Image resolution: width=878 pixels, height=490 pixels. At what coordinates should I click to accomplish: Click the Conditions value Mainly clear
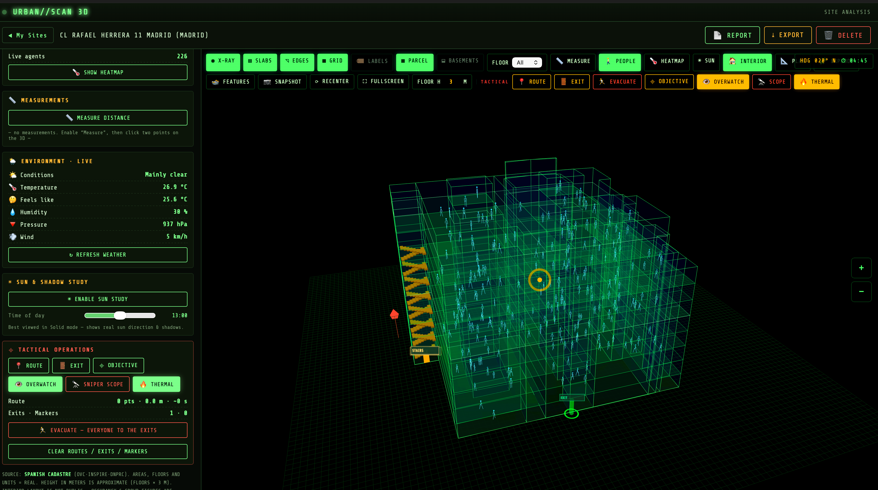tap(166, 175)
